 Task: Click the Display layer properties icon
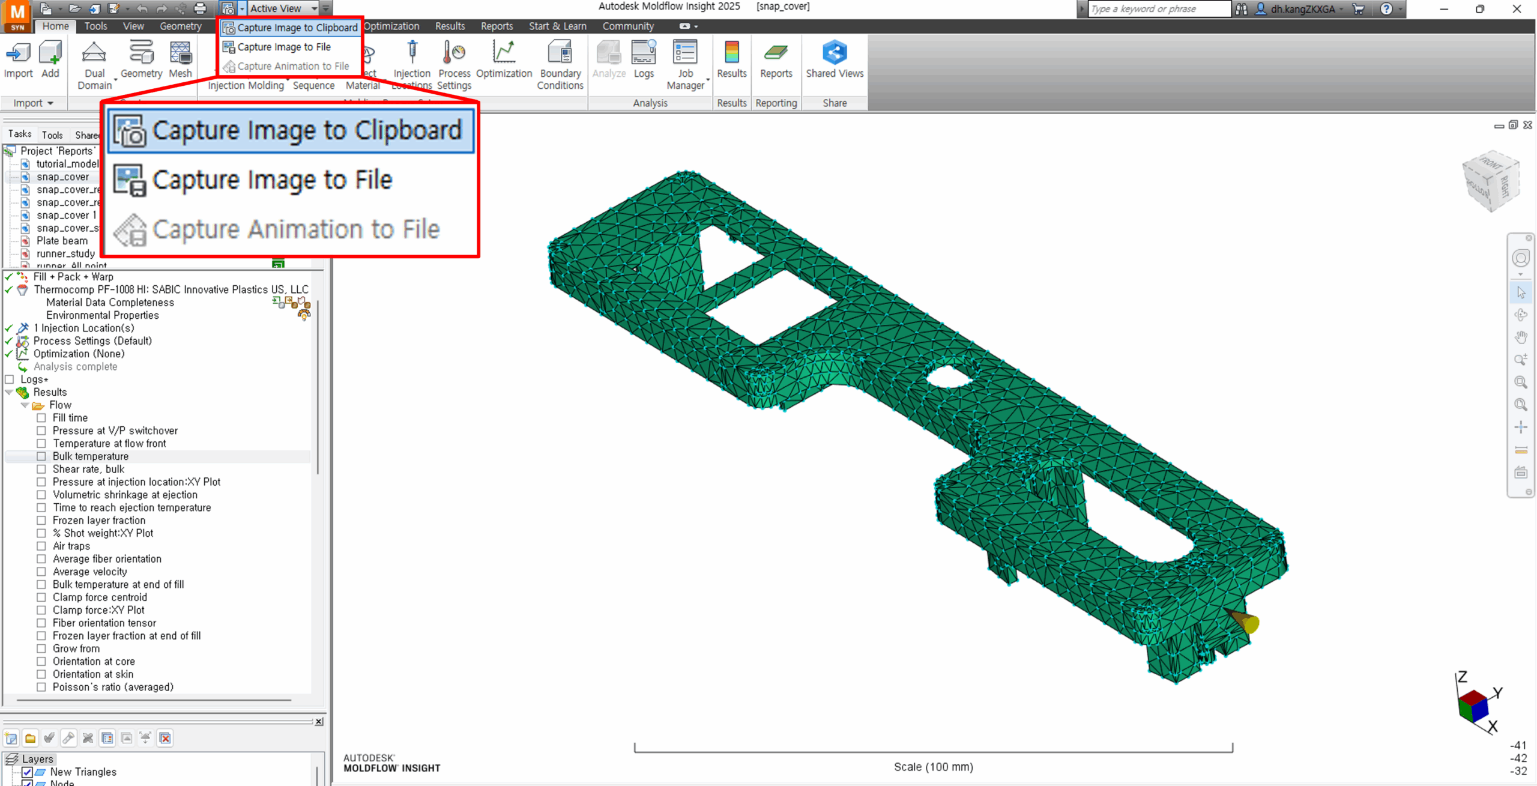pos(107,738)
